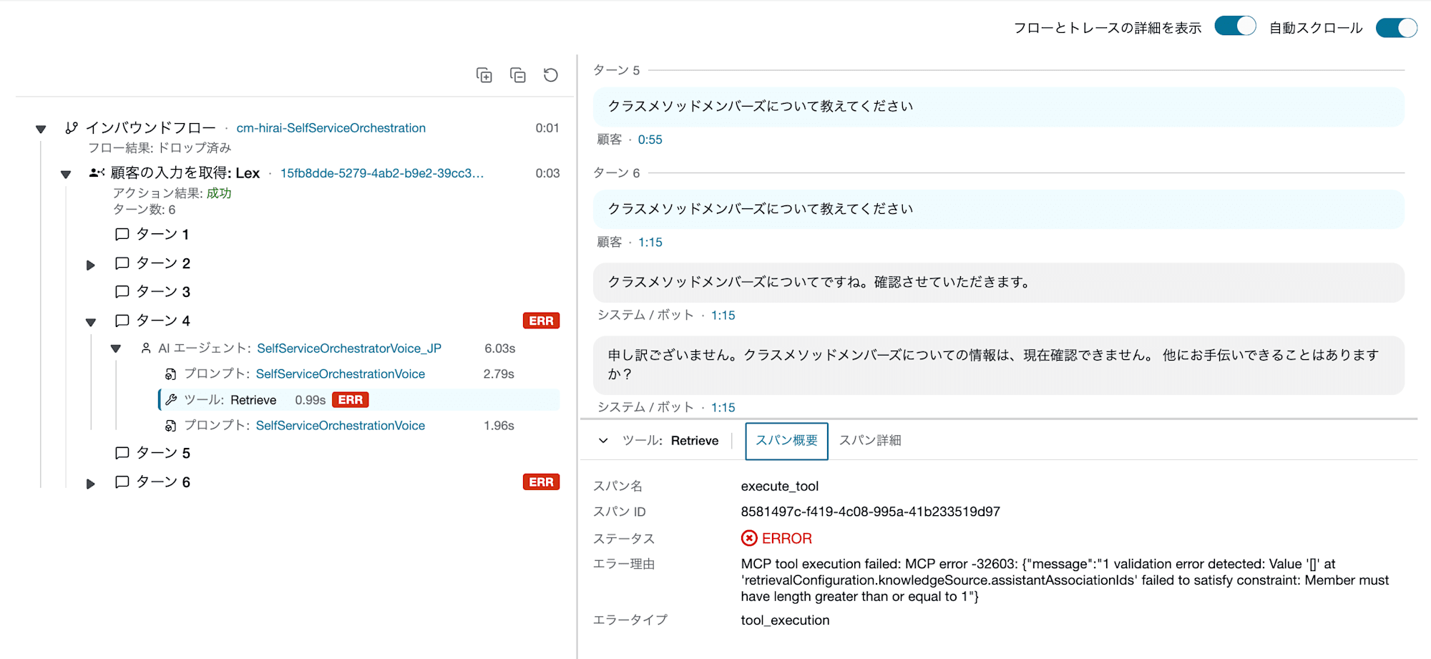This screenshot has height=659, width=1431.
Task: Select the ツール: Retrieve tree row
Action: (359, 400)
